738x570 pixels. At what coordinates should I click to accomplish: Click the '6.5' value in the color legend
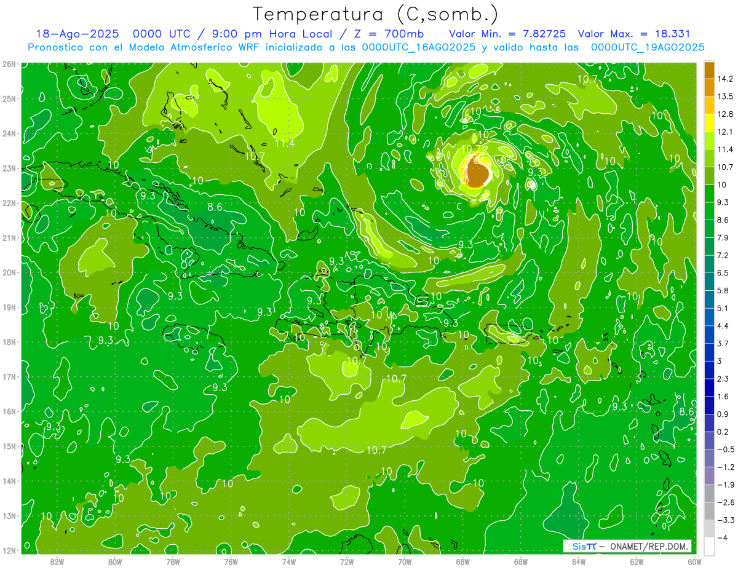coord(724,272)
